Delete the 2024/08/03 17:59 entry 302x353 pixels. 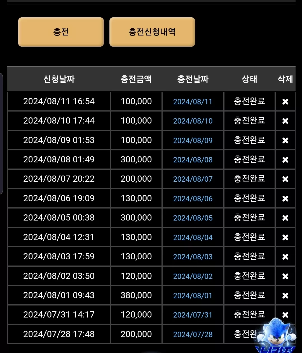(x=285, y=257)
